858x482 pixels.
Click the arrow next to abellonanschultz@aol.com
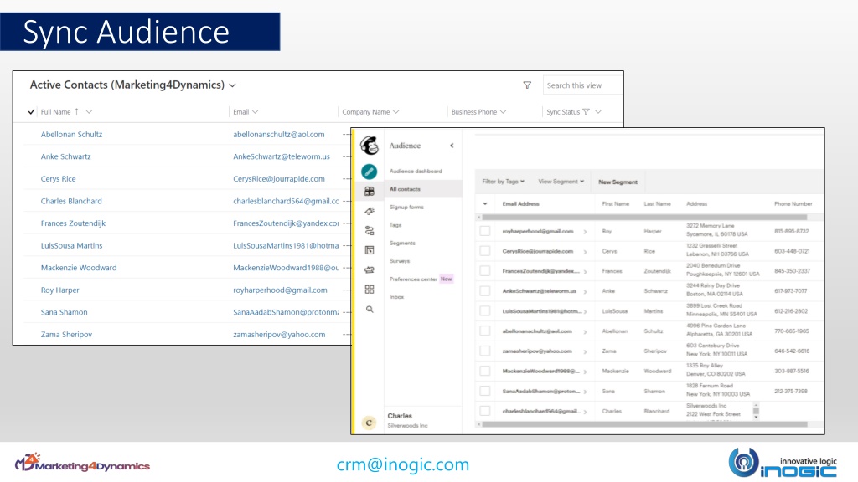585,331
